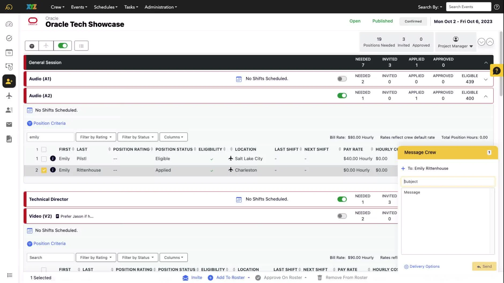Screen dimensions: 504x283
Task: Open the crew list icon in sidebar
Action: (x=9, y=110)
